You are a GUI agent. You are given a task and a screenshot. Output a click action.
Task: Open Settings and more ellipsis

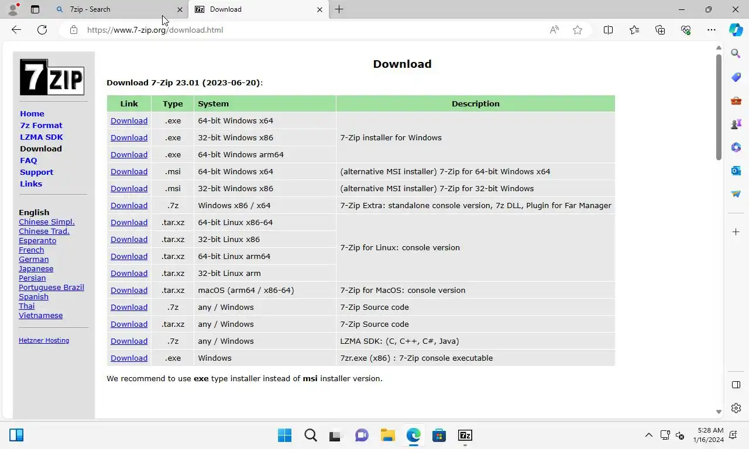712,30
